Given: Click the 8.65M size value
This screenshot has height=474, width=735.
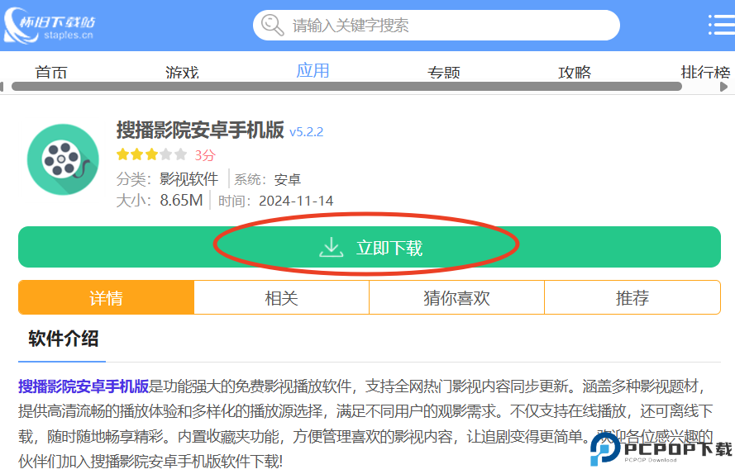Looking at the screenshot, I should 181,201.
